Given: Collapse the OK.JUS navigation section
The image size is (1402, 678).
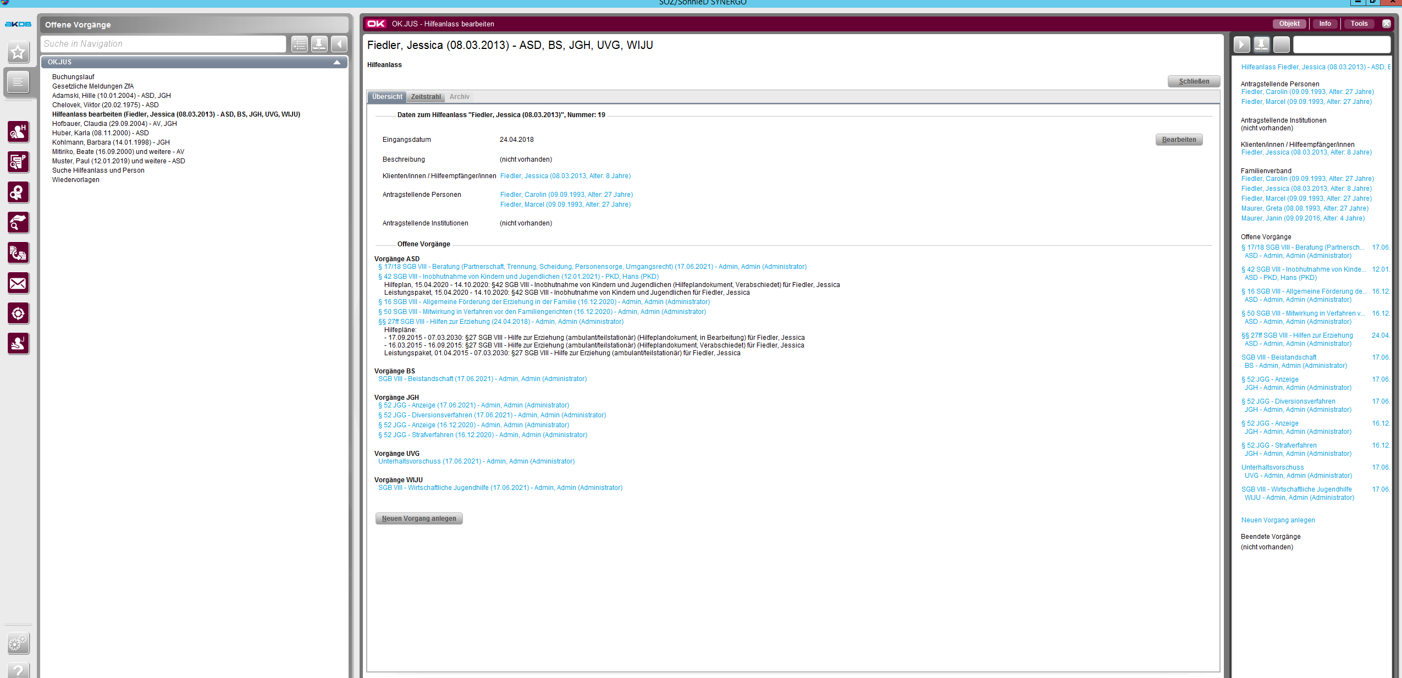Looking at the screenshot, I should 336,62.
